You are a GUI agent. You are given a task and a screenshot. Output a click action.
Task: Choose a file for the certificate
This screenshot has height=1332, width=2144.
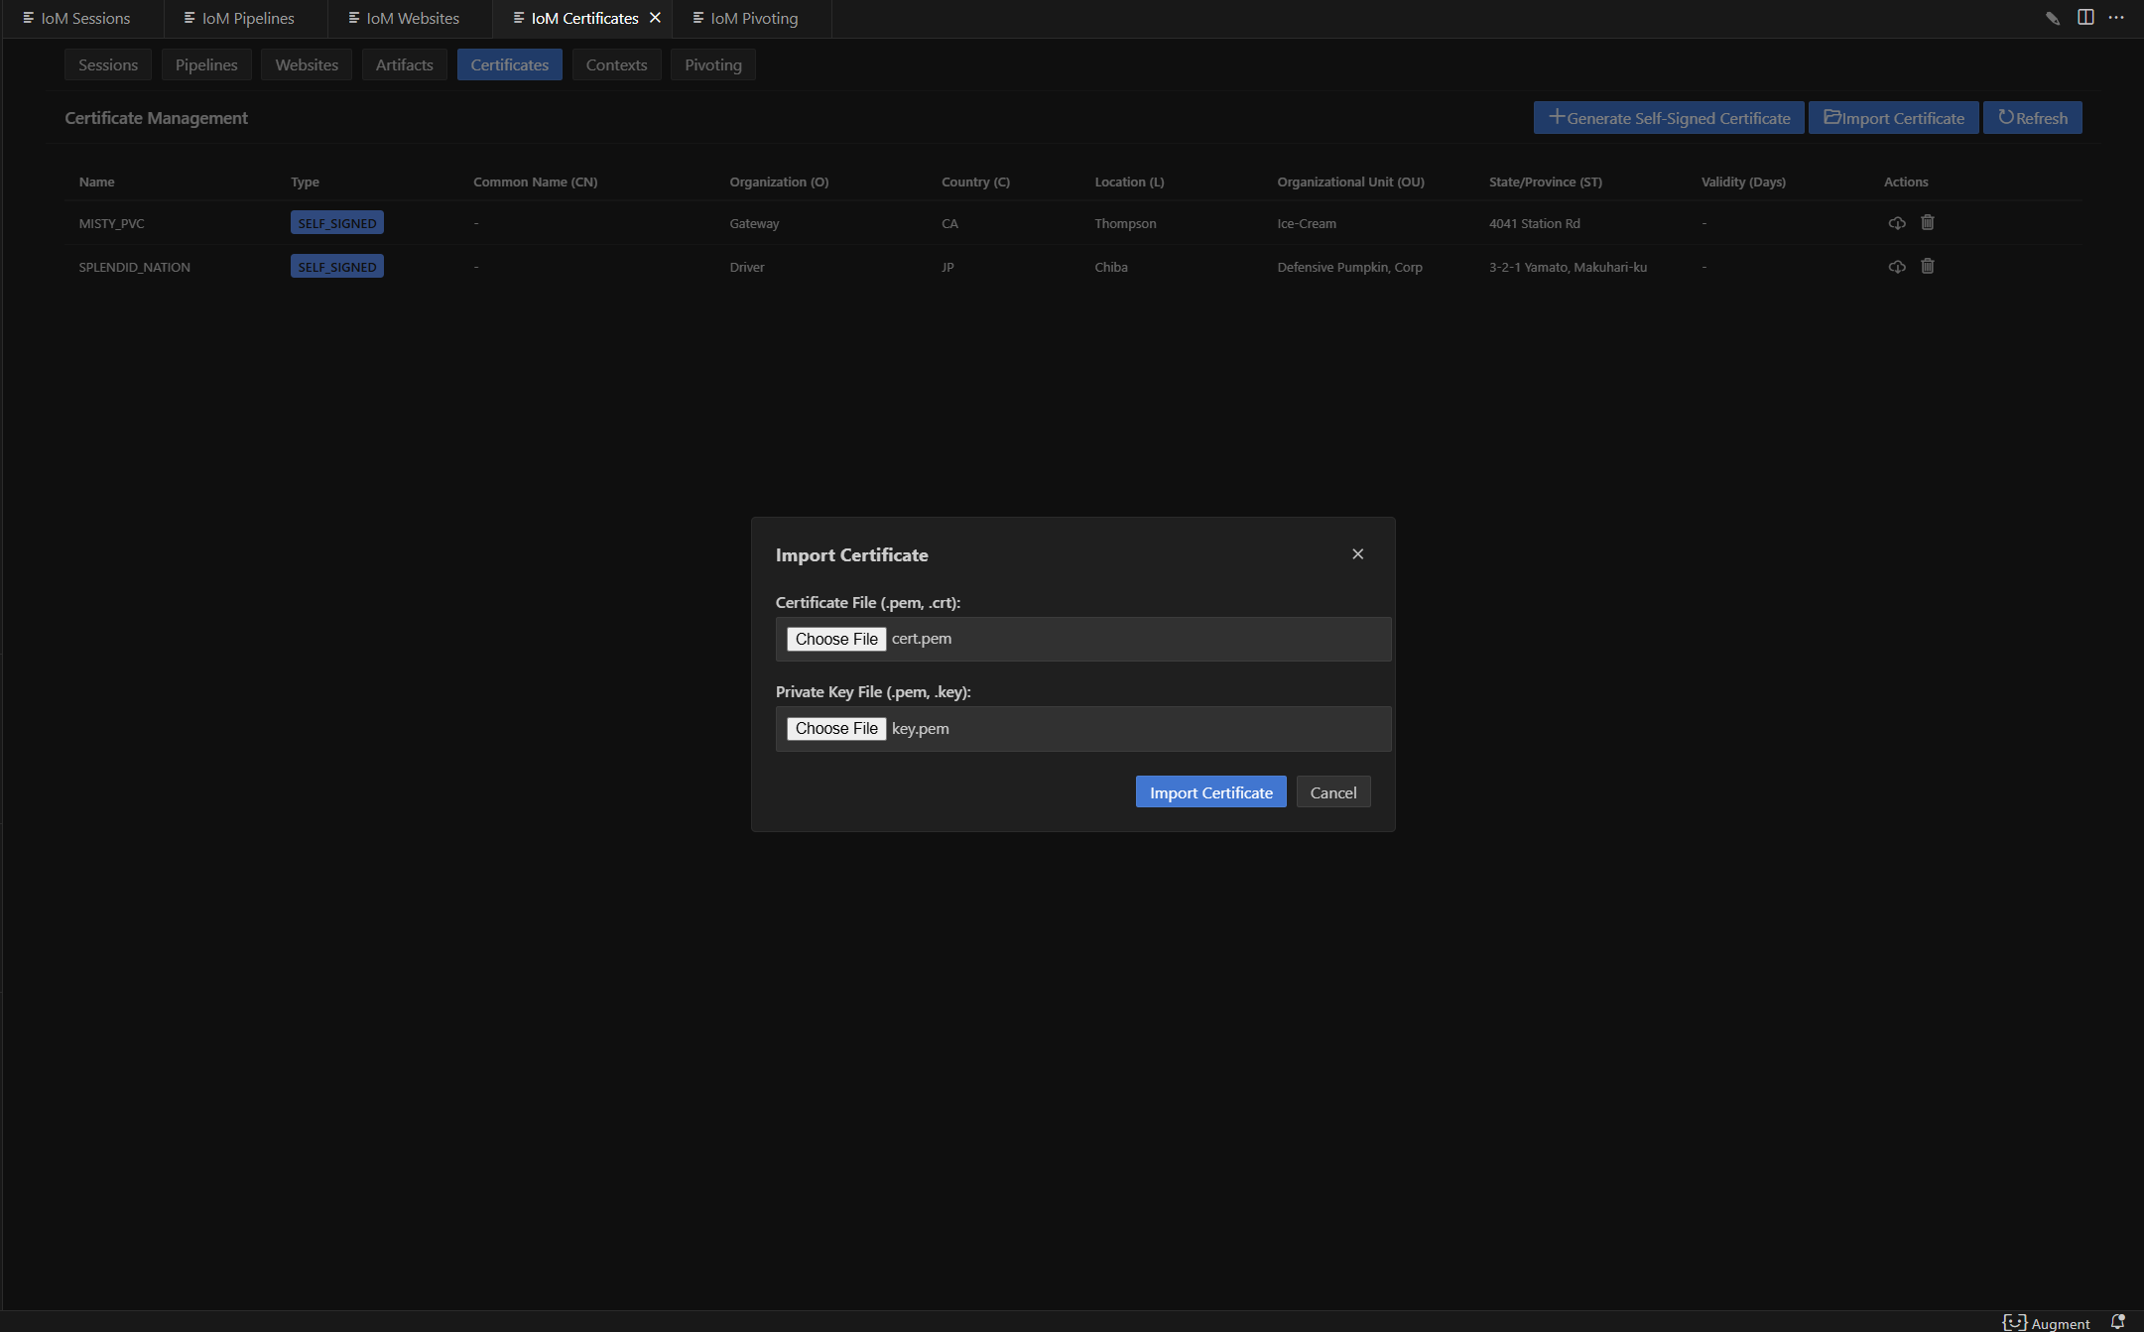pos(836,639)
